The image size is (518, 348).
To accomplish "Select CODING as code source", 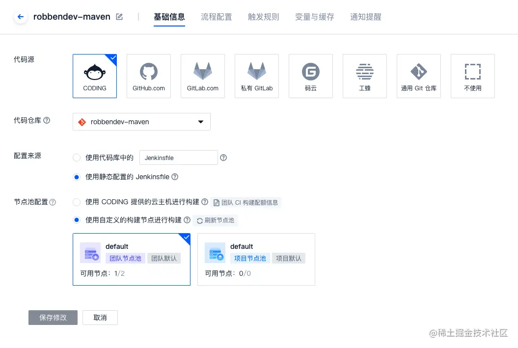I will pyautogui.click(x=94, y=76).
